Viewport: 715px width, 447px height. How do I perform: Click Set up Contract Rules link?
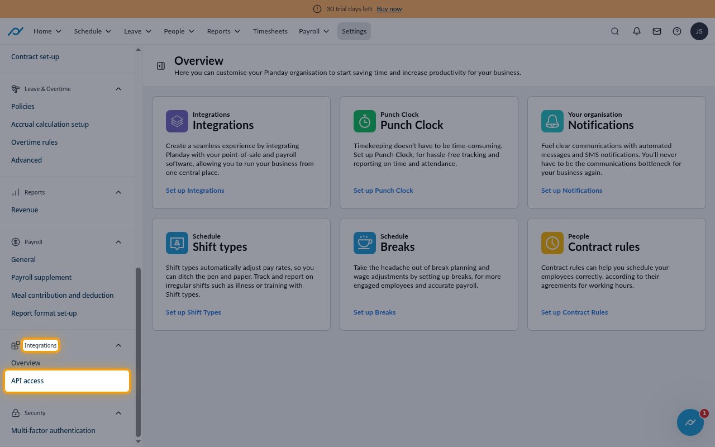click(574, 312)
